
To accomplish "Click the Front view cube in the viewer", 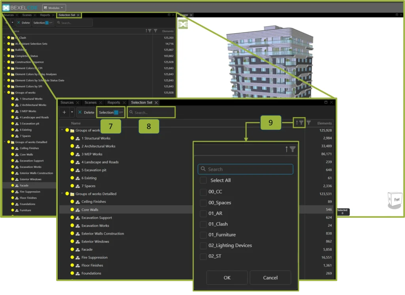I will pyautogui.click(x=396, y=199).
